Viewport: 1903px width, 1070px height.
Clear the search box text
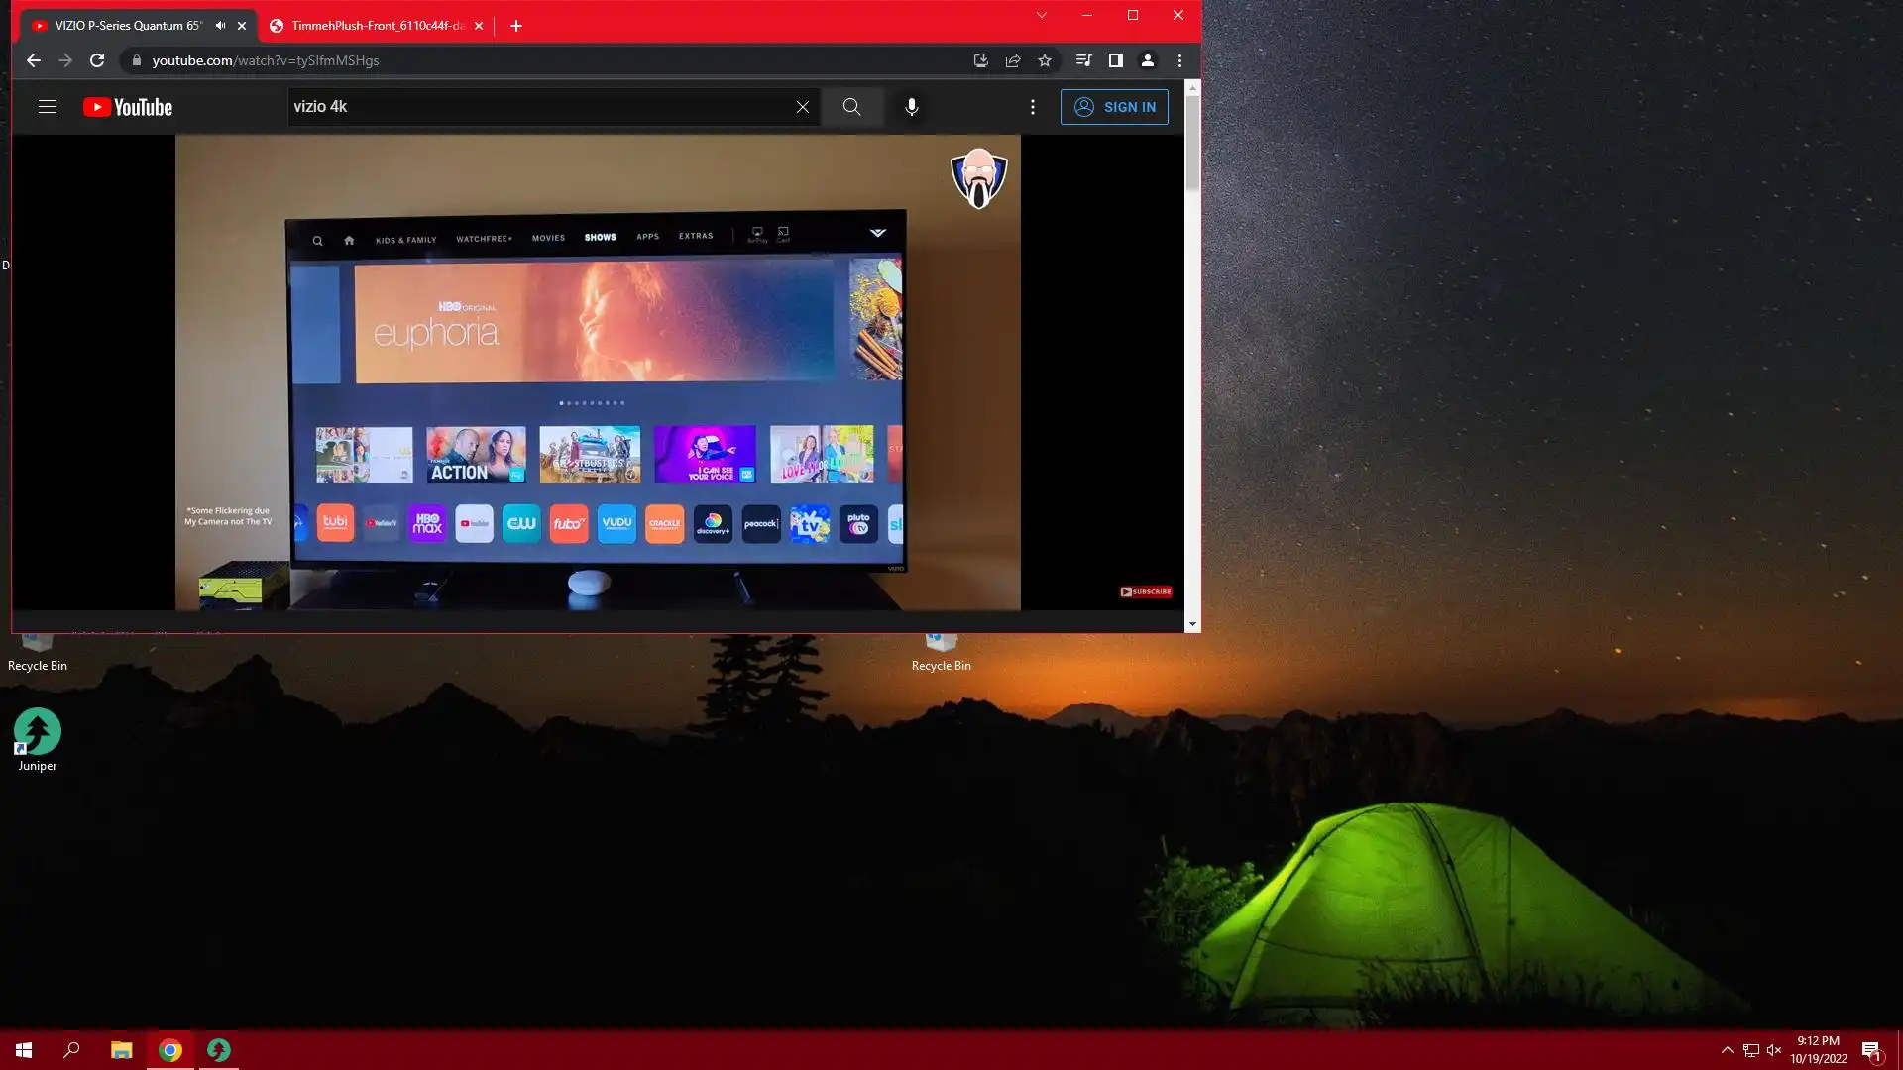(803, 107)
